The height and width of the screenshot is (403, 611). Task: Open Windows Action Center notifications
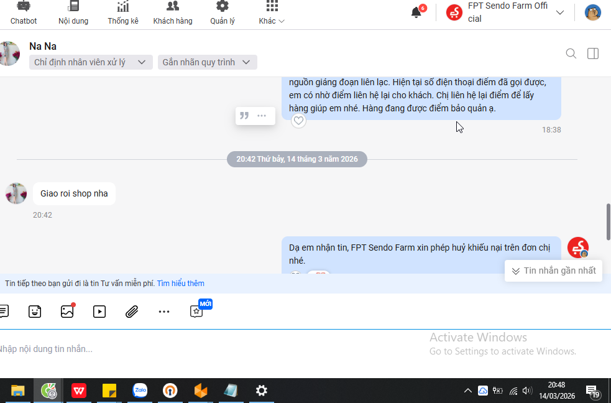592,391
